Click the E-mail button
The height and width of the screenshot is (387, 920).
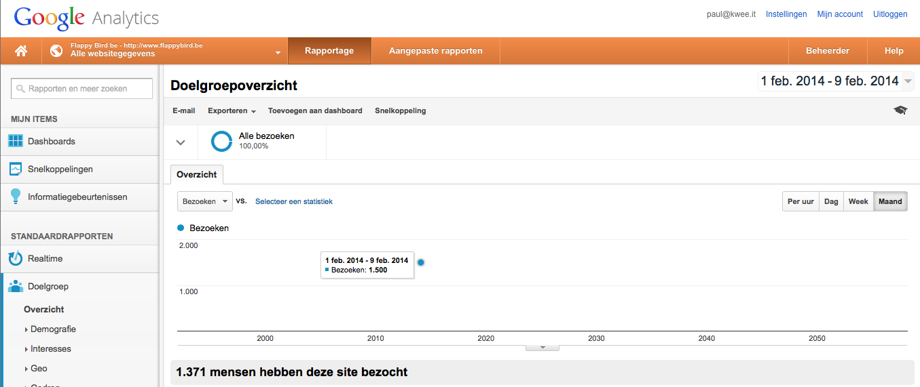184,110
